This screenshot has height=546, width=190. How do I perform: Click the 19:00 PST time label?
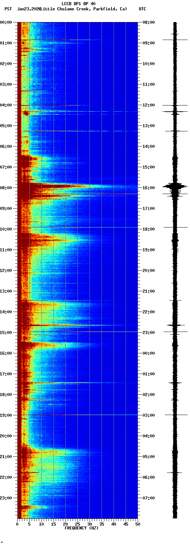pyautogui.click(x=6, y=415)
